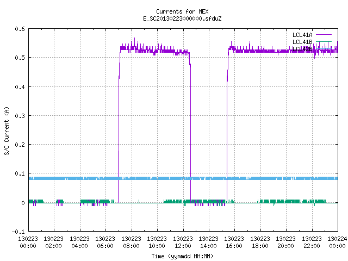Select the LCL41B legend label
Image resolution: width=348 pixels, height=261 pixels.
(x=302, y=42)
